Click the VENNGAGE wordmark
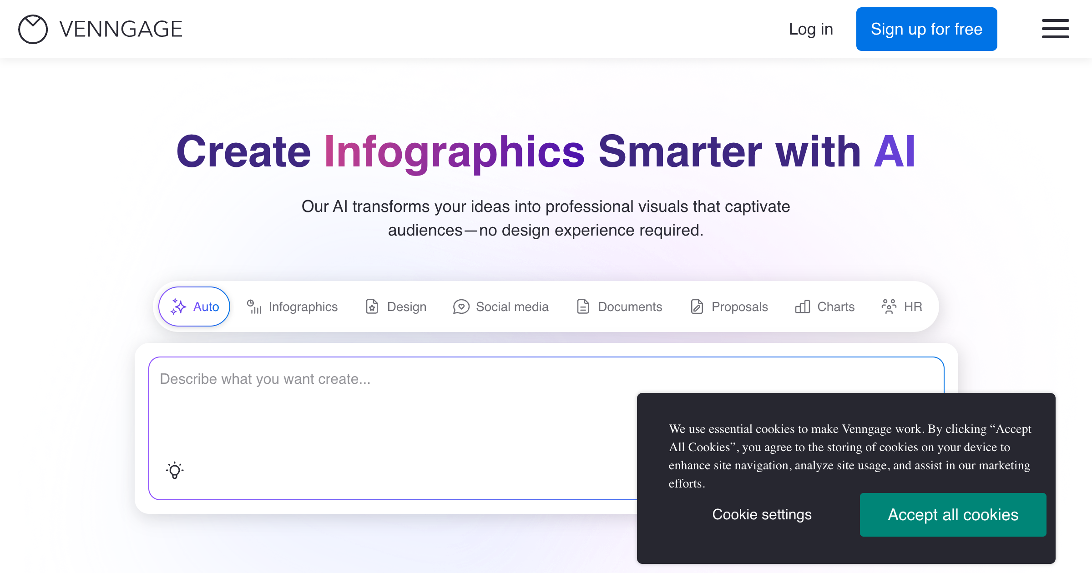Image resolution: width=1092 pixels, height=573 pixels. click(x=121, y=29)
